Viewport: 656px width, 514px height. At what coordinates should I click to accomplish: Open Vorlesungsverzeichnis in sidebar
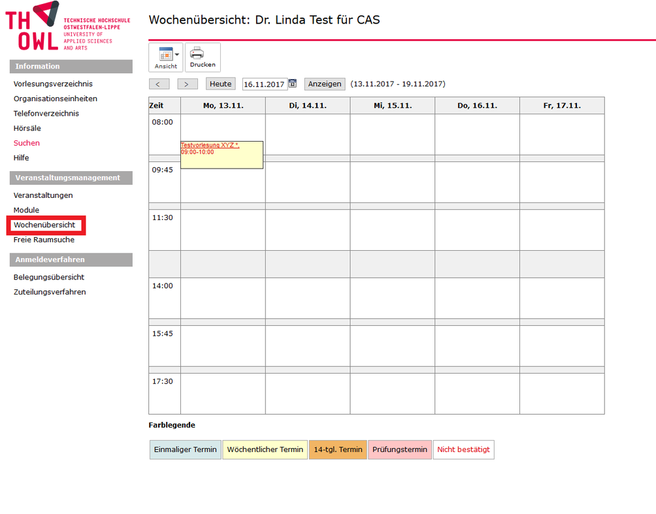coord(53,84)
